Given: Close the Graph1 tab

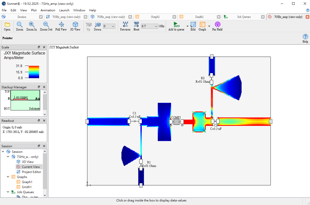Looking at the screenshot, I should [x=174, y=17].
